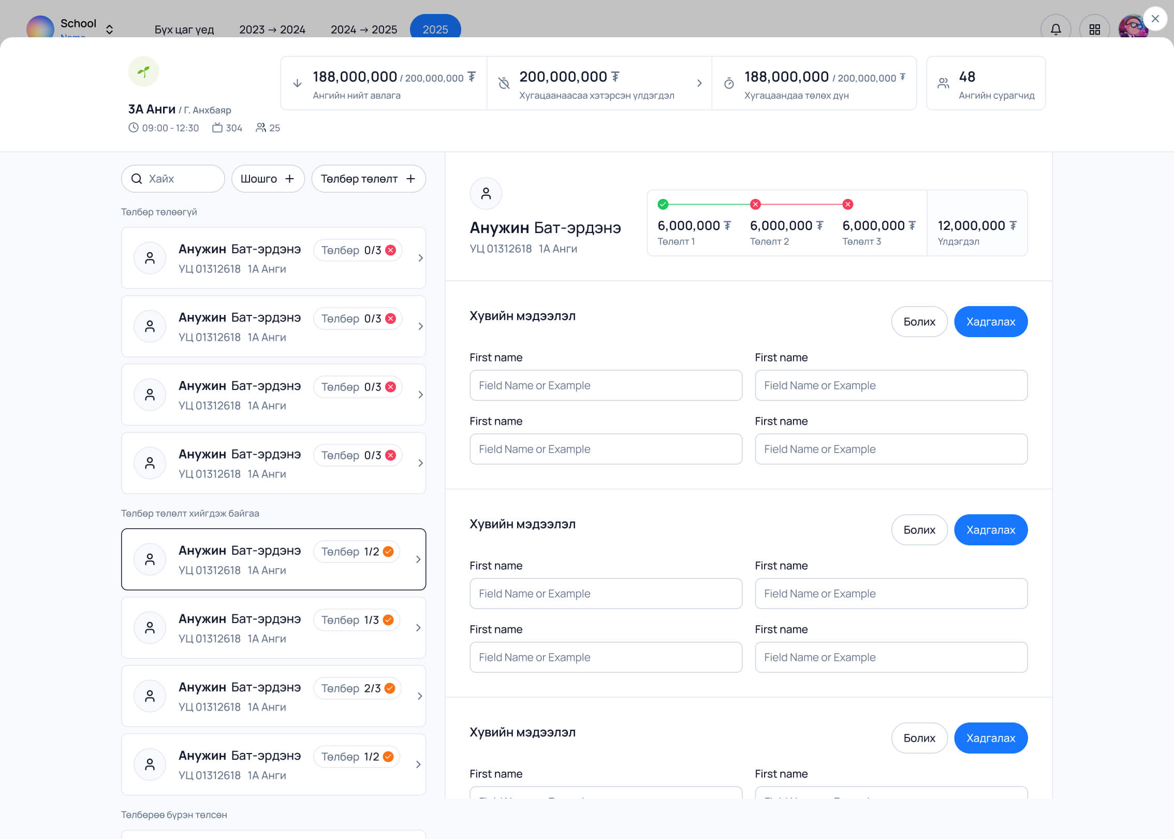
Task: Click the student avatar icon above Анужин name
Action: coord(486,194)
